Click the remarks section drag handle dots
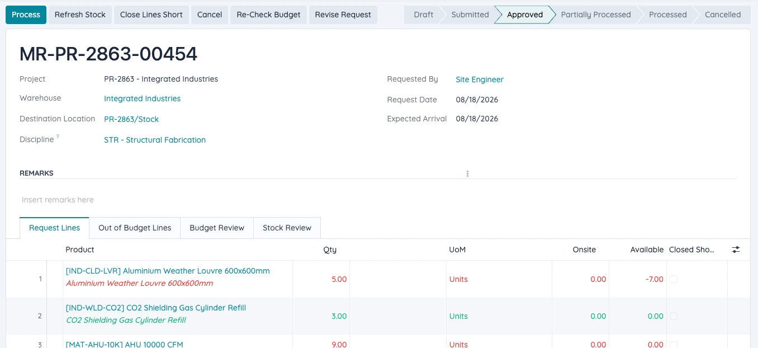This screenshot has width=758, height=348. tap(467, 173)
